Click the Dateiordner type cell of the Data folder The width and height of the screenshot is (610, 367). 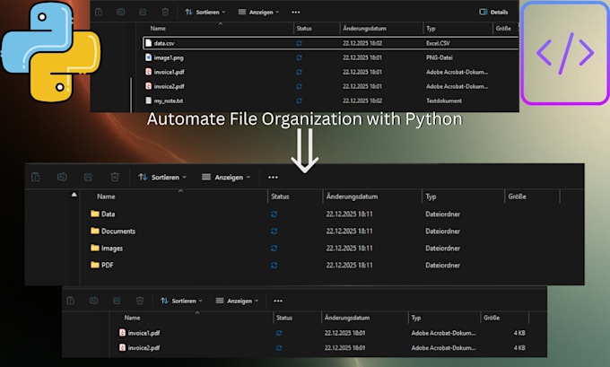443,214
